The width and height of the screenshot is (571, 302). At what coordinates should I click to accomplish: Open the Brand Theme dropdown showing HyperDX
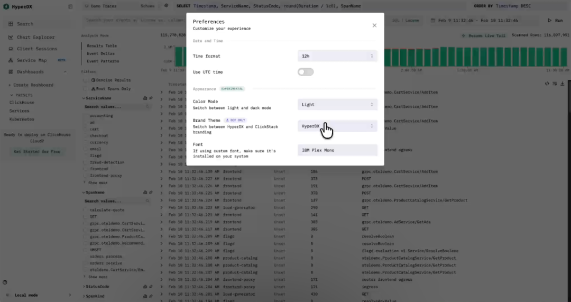337,126
